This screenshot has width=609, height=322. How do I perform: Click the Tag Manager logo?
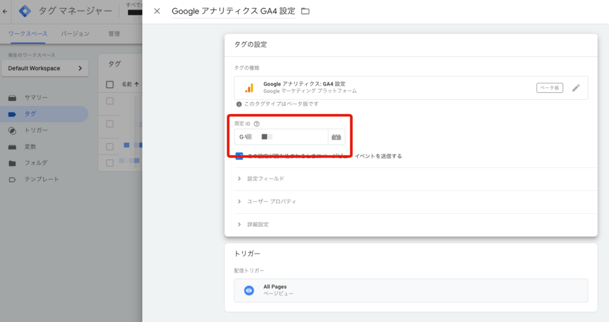point(25,11)
